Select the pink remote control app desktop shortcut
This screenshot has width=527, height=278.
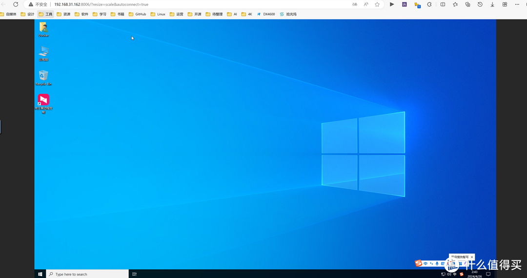point(44,104)
